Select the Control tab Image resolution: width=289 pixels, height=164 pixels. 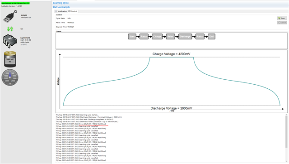[73, 11]
